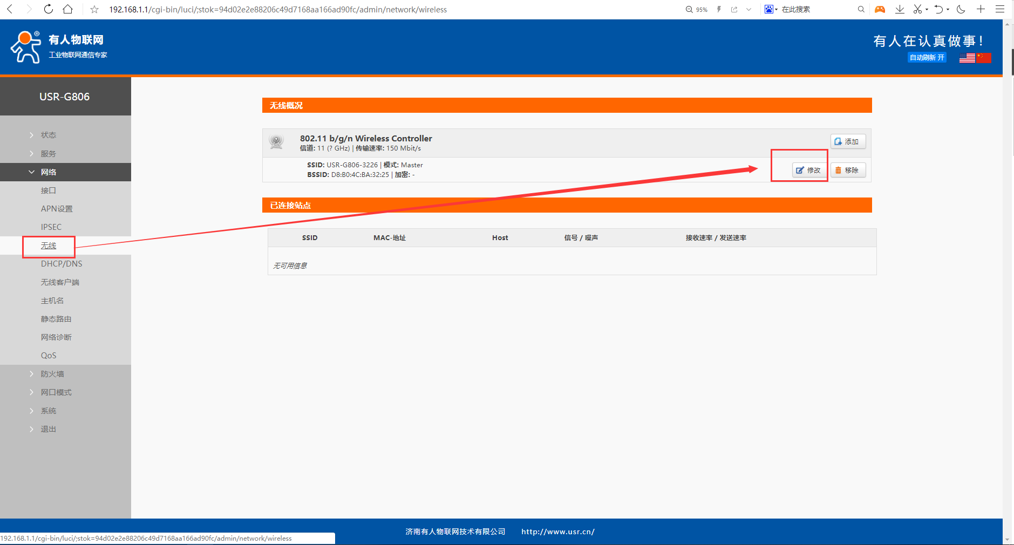The image size is (1014, 545).
Task: Click the 修改 edit button
Action: pos(808,171)
